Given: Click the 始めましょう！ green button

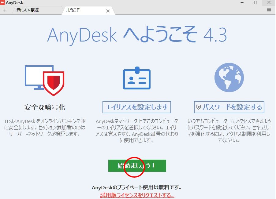Looking at the screenshot, I should point(137,166).
